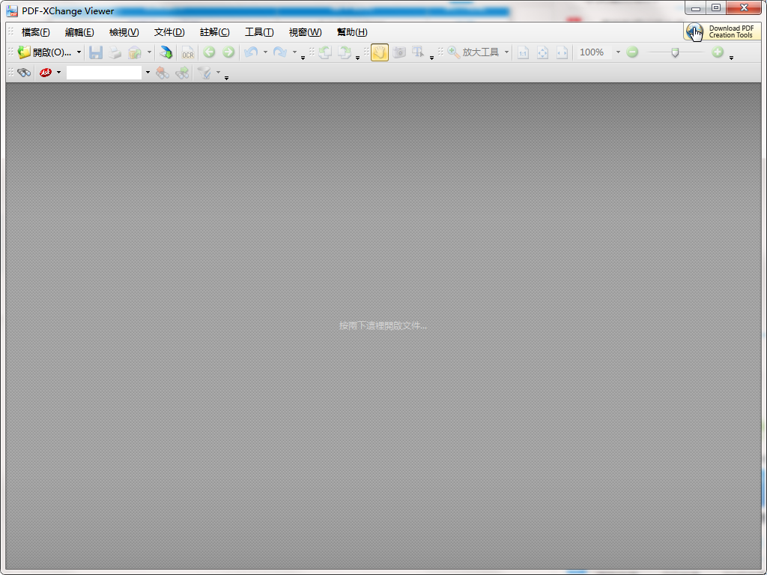Click the 放大工具 zoom-in tool
The height and width of the screenshot is (575, 767).
tap(473, 52)
